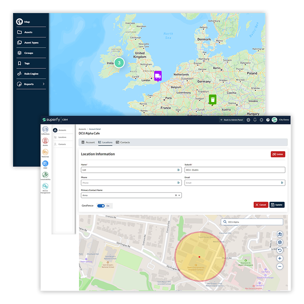Screen dimensions: 304x304
Task: Open the Rule Engine sidebar item
Action: point(31,74)
